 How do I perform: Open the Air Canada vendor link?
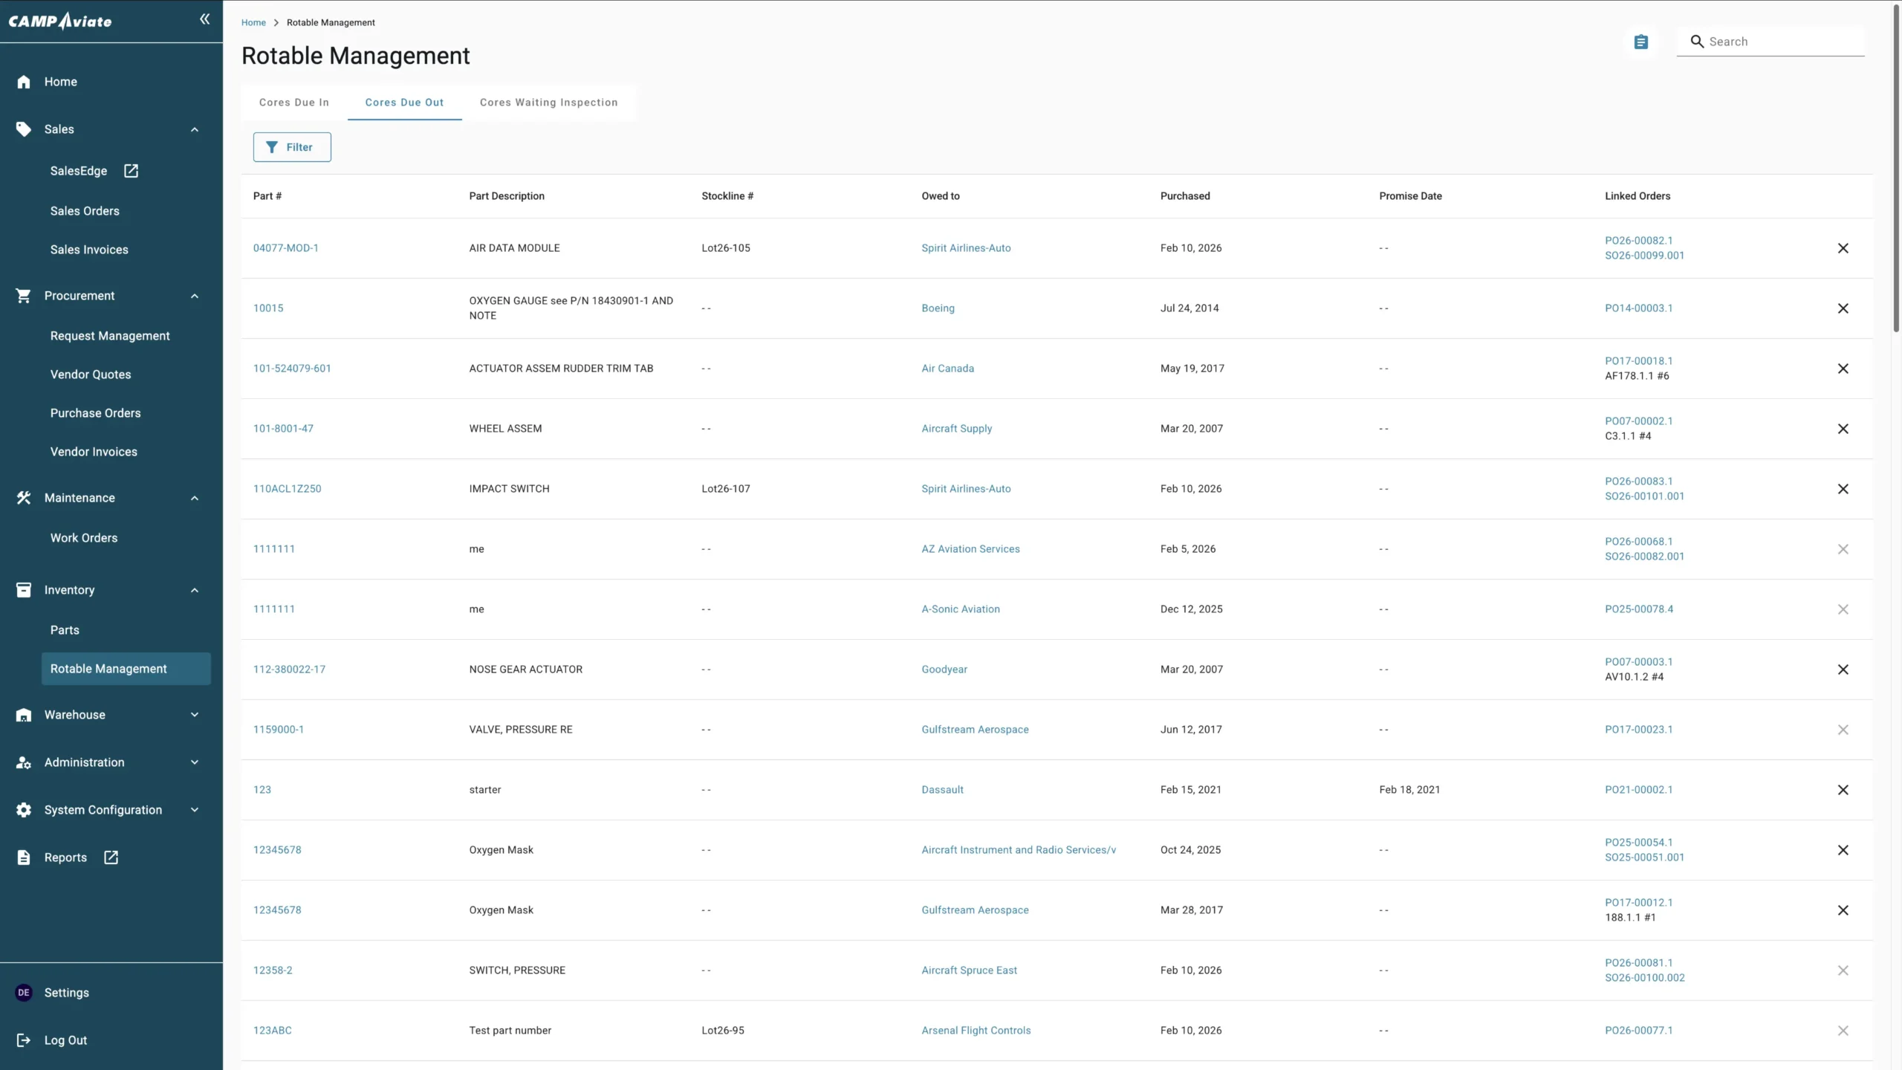tap(947, 369)
